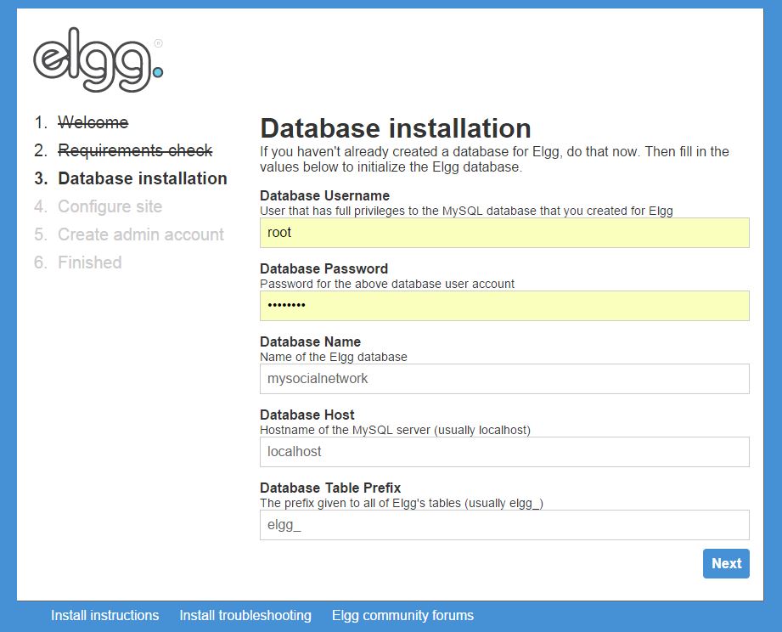Click the Database Username label
Screen dimensions: 782x632
pyautogui.click(x=324, y=196)
